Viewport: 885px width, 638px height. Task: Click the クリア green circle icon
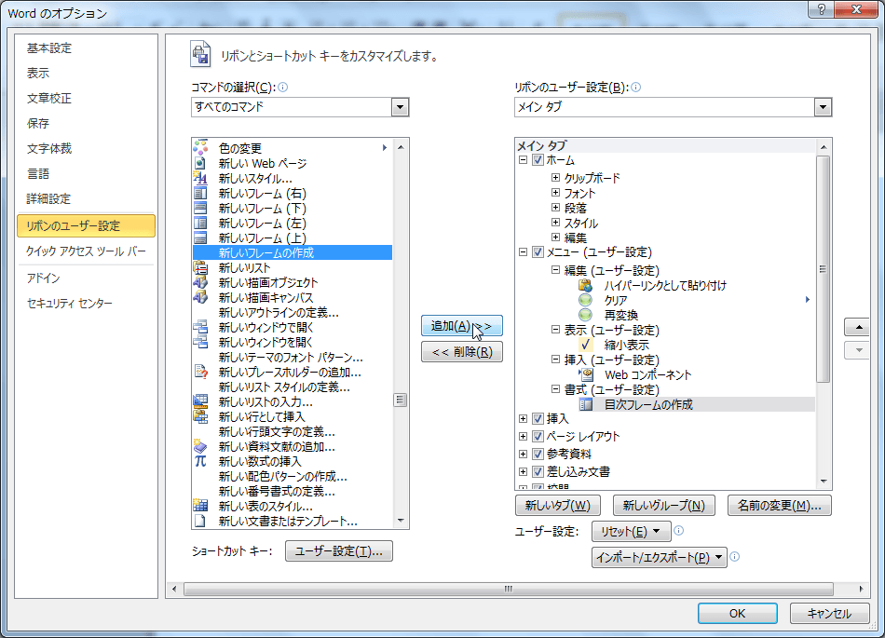tap(586, 300)
